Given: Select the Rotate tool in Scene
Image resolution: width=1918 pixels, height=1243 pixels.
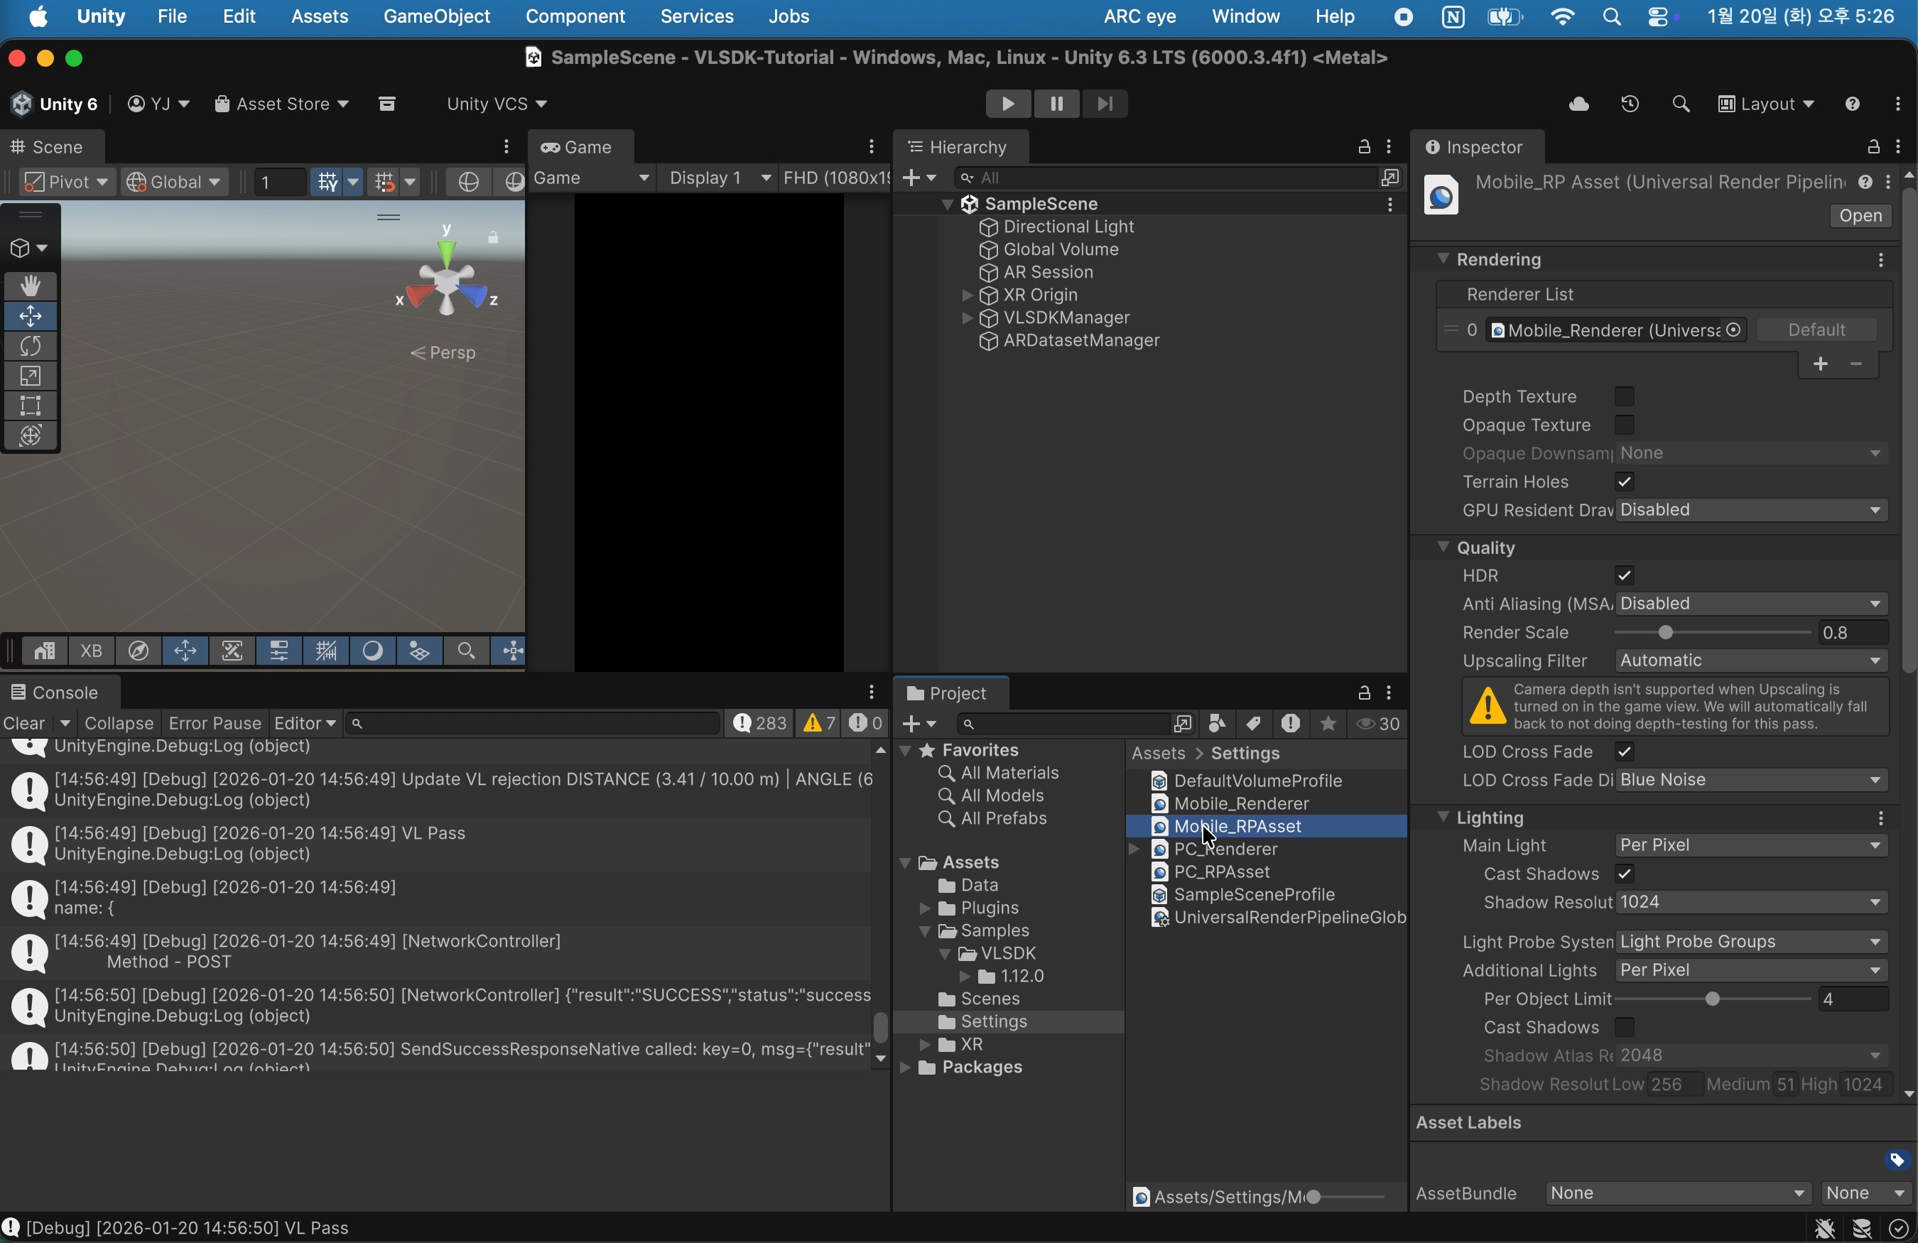Looking at the screenshot, I should pyautogui.click(x=31, y=347).
